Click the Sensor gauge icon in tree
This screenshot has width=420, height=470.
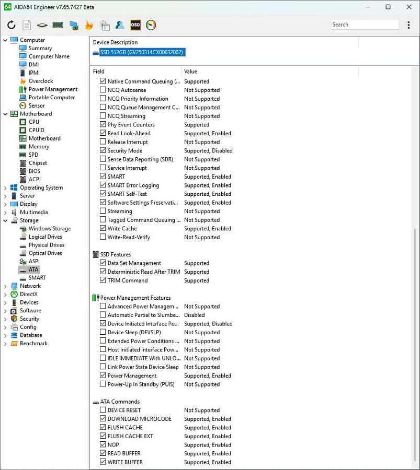(x=23, y=105)
